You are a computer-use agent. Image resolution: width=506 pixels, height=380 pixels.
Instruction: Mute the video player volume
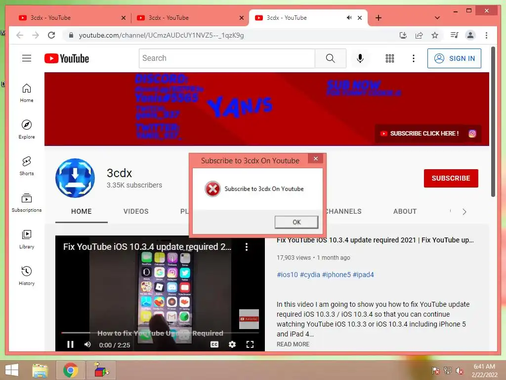coord(87,344)
